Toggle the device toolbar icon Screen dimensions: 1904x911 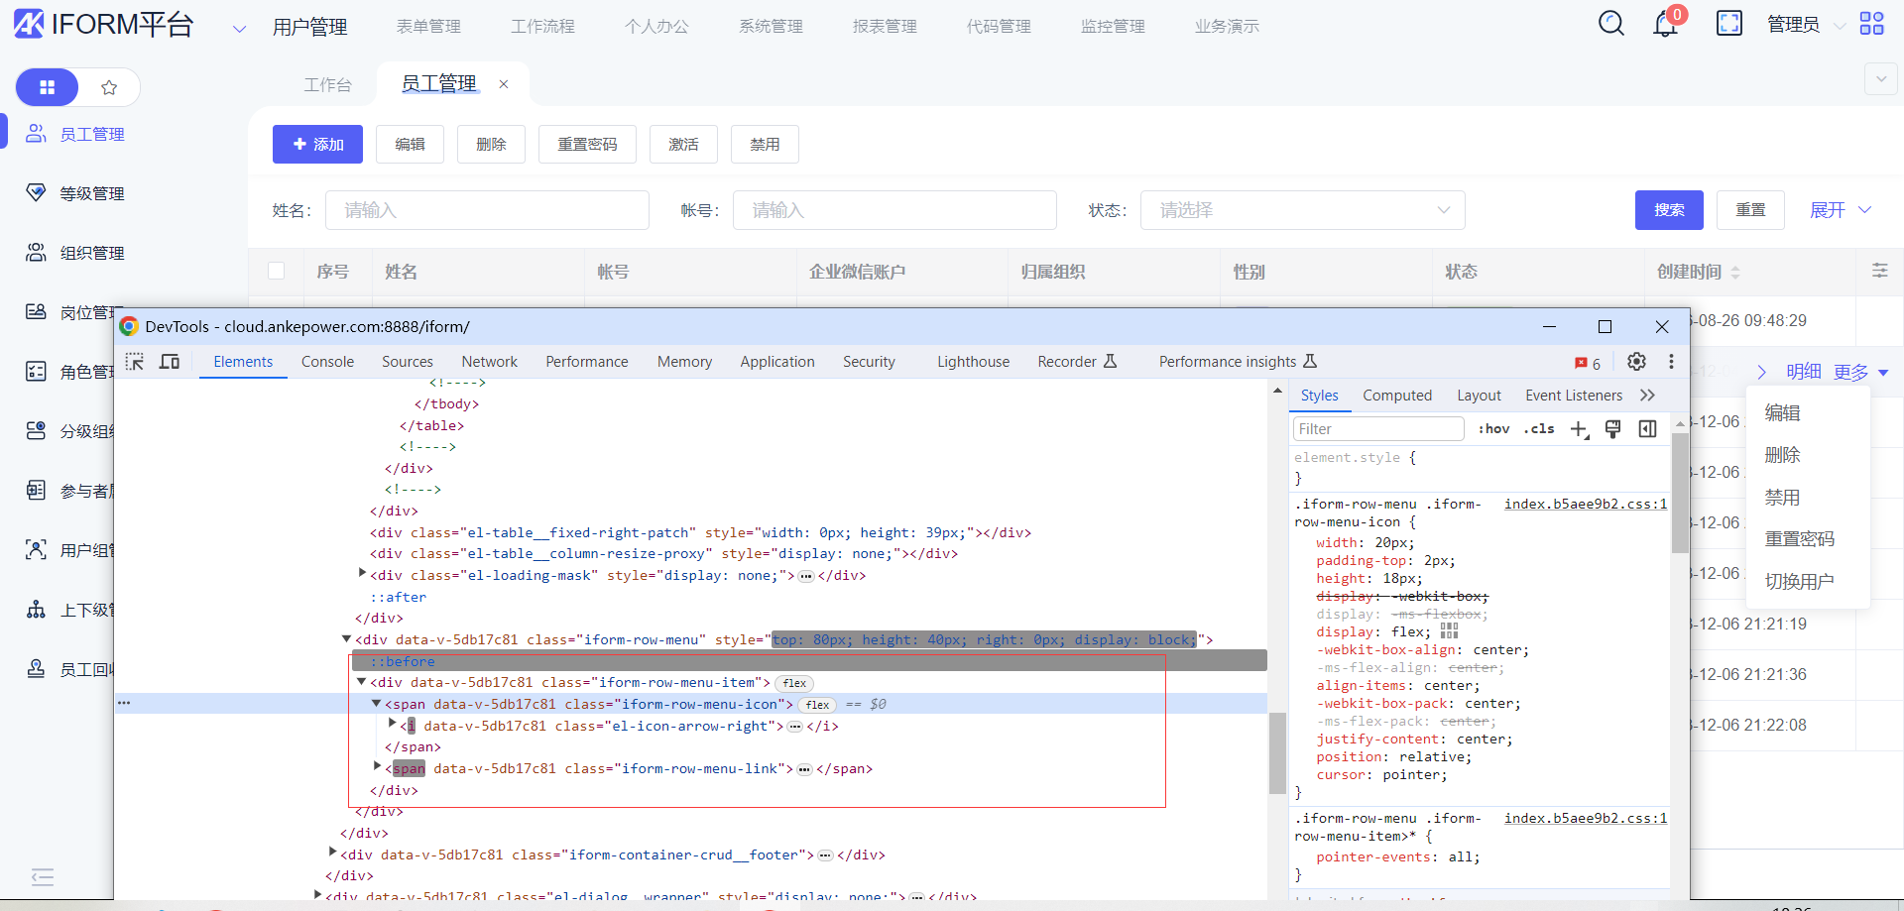pyautogui.click(x=170, y=362)
